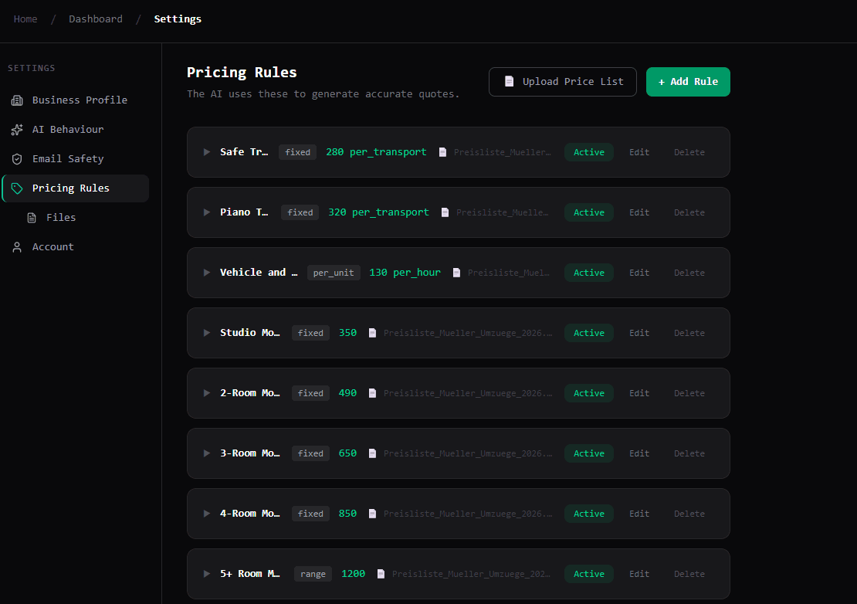Click the file icon in Studio Move row
This screenshot has width=857, height=604.
pos(372,333)
